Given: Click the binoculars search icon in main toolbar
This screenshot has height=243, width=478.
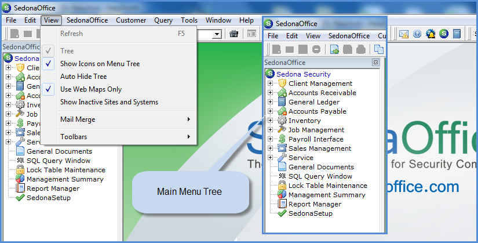Looking at the screenshot, I should coord(234,34).
